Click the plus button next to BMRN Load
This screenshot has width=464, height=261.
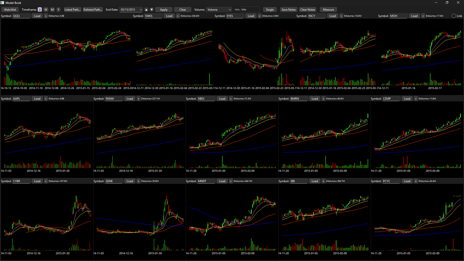click(324, 99)
